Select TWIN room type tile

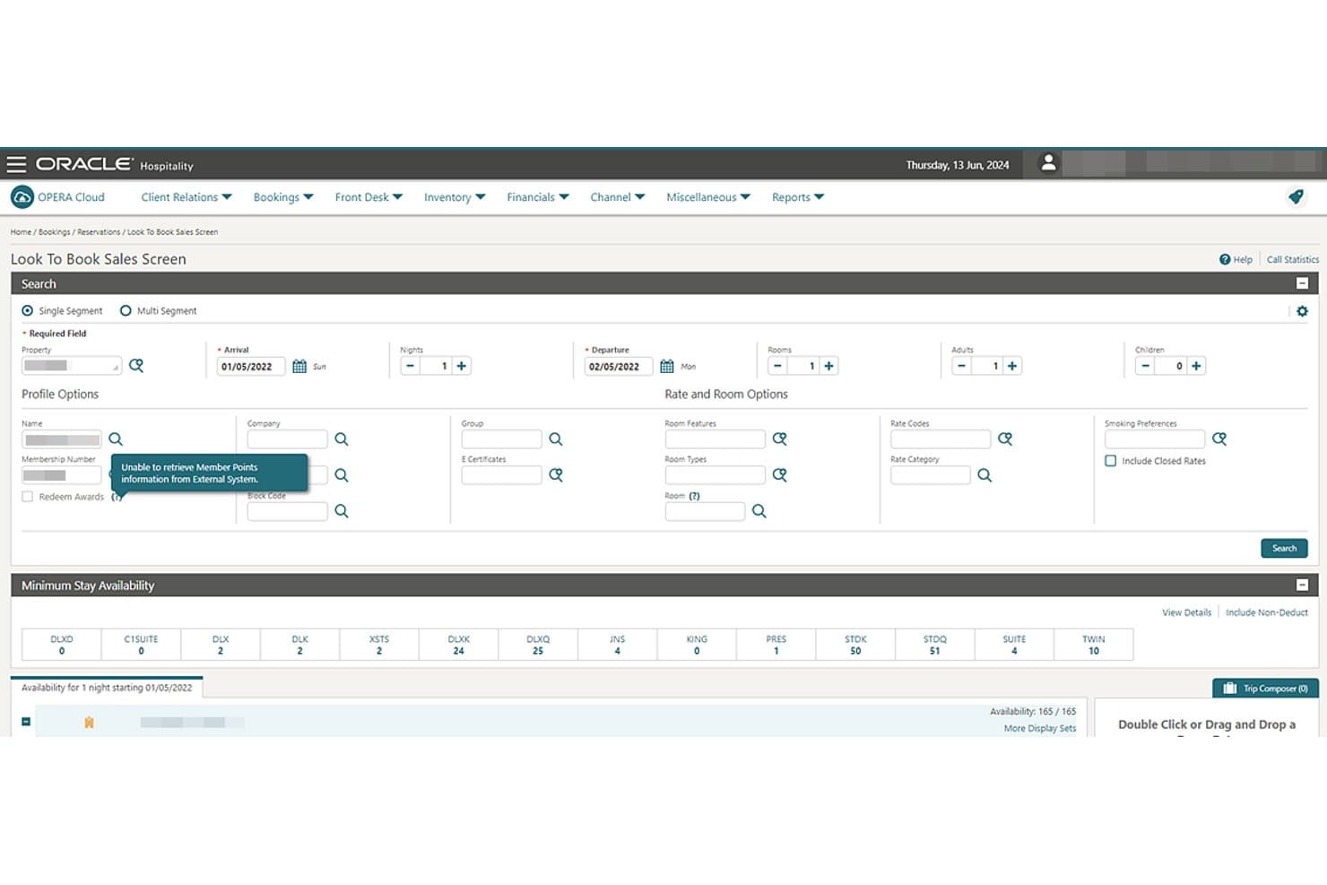[x=1094, y=645]
